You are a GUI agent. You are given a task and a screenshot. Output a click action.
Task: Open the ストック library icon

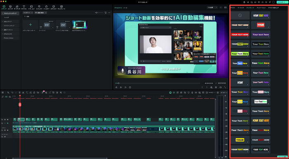tap(10, 7)
